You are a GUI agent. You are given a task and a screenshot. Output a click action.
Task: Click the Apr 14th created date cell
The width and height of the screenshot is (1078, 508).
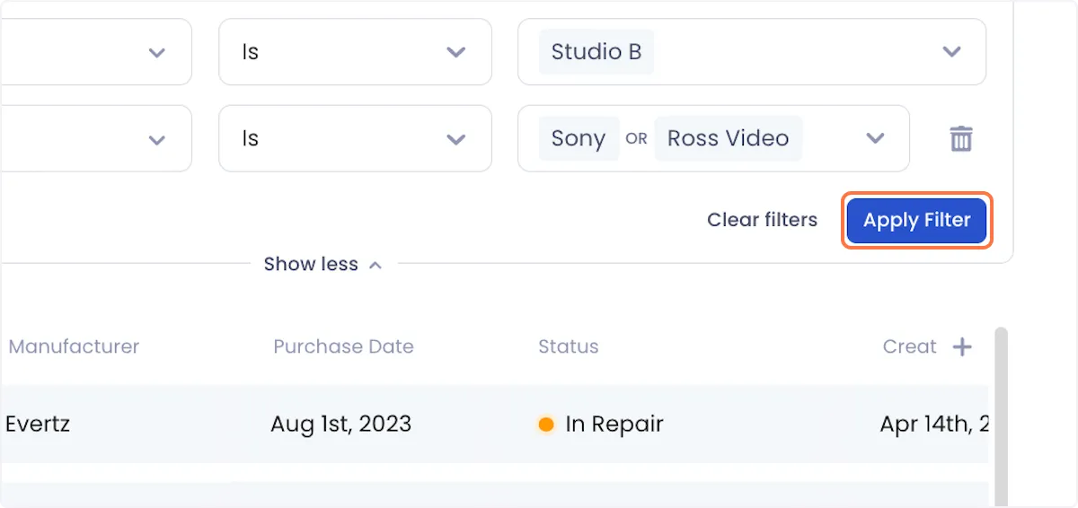point(934,424)
